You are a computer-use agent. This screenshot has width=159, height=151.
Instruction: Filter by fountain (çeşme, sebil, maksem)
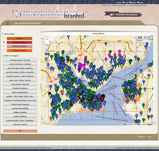click(x=20, y=76)
